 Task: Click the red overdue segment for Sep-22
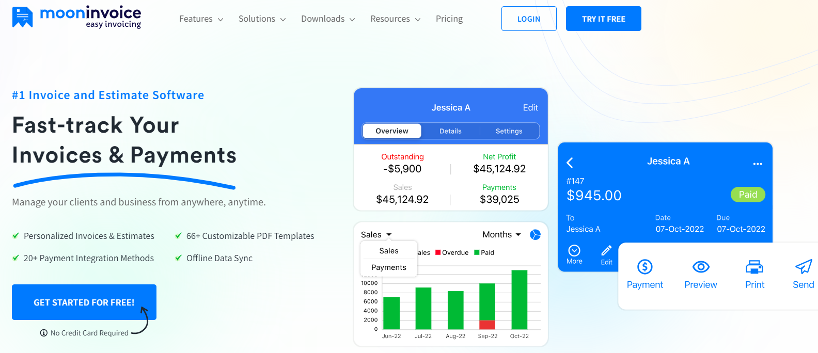487,325
